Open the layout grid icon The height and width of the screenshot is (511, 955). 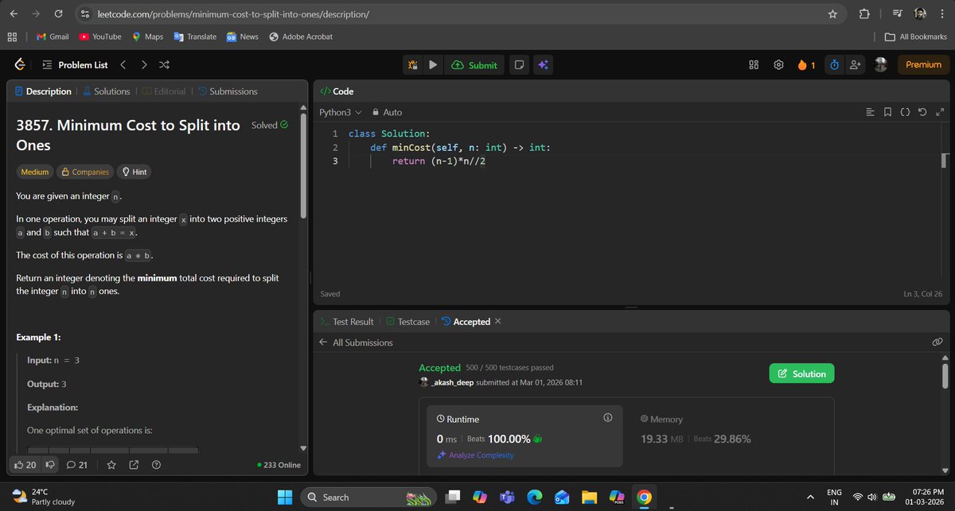[x=754, y=65]
